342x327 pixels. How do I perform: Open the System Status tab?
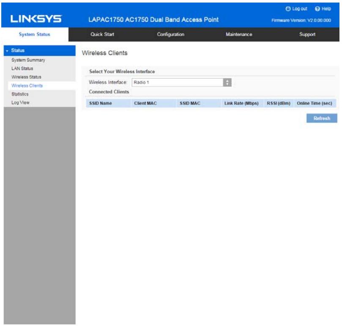[x=35, y=34]
